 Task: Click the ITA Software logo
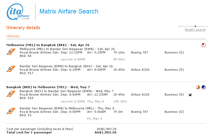(x=18, y=12)
